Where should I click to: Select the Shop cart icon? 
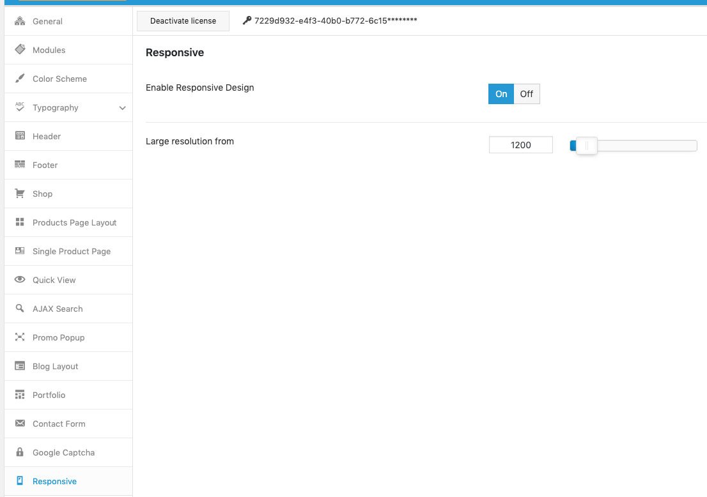(20, 194)
